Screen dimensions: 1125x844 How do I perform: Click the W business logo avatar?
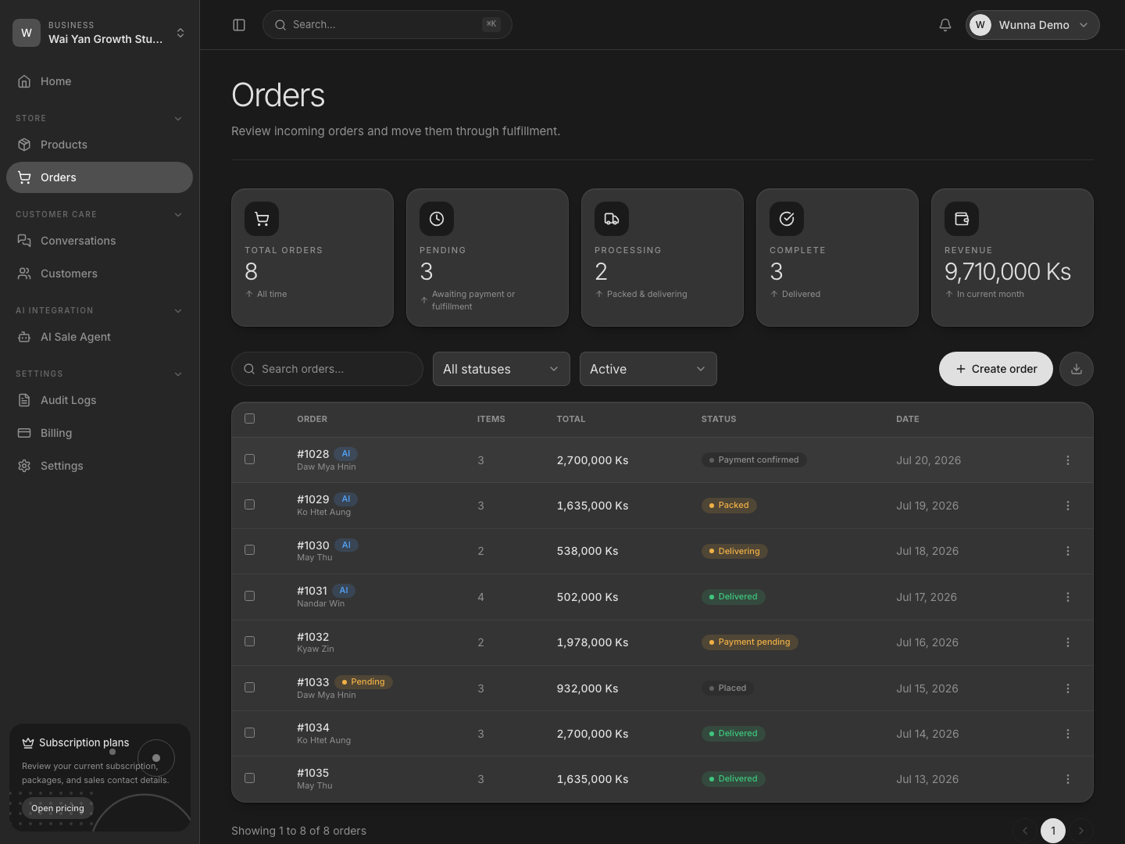pyautogui.click(x=27, y=33)
